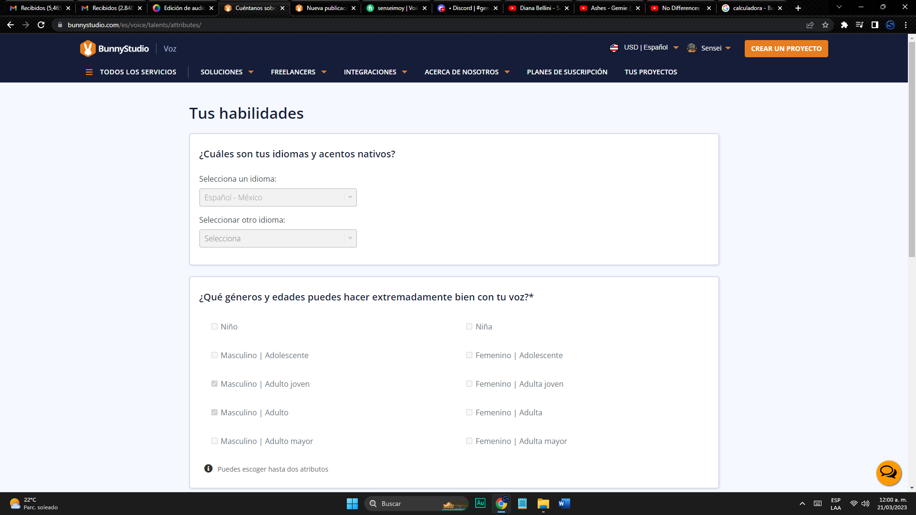The width and height of the screenshot is (916, 515).
Task: Open the Español - México language dropdown
Action: [x=278, y=197]
